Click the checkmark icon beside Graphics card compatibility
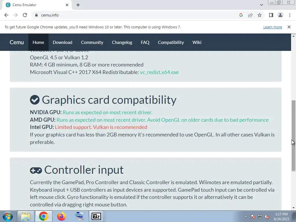The width and height of the screenshot is (296, 222). pos(35,100)
